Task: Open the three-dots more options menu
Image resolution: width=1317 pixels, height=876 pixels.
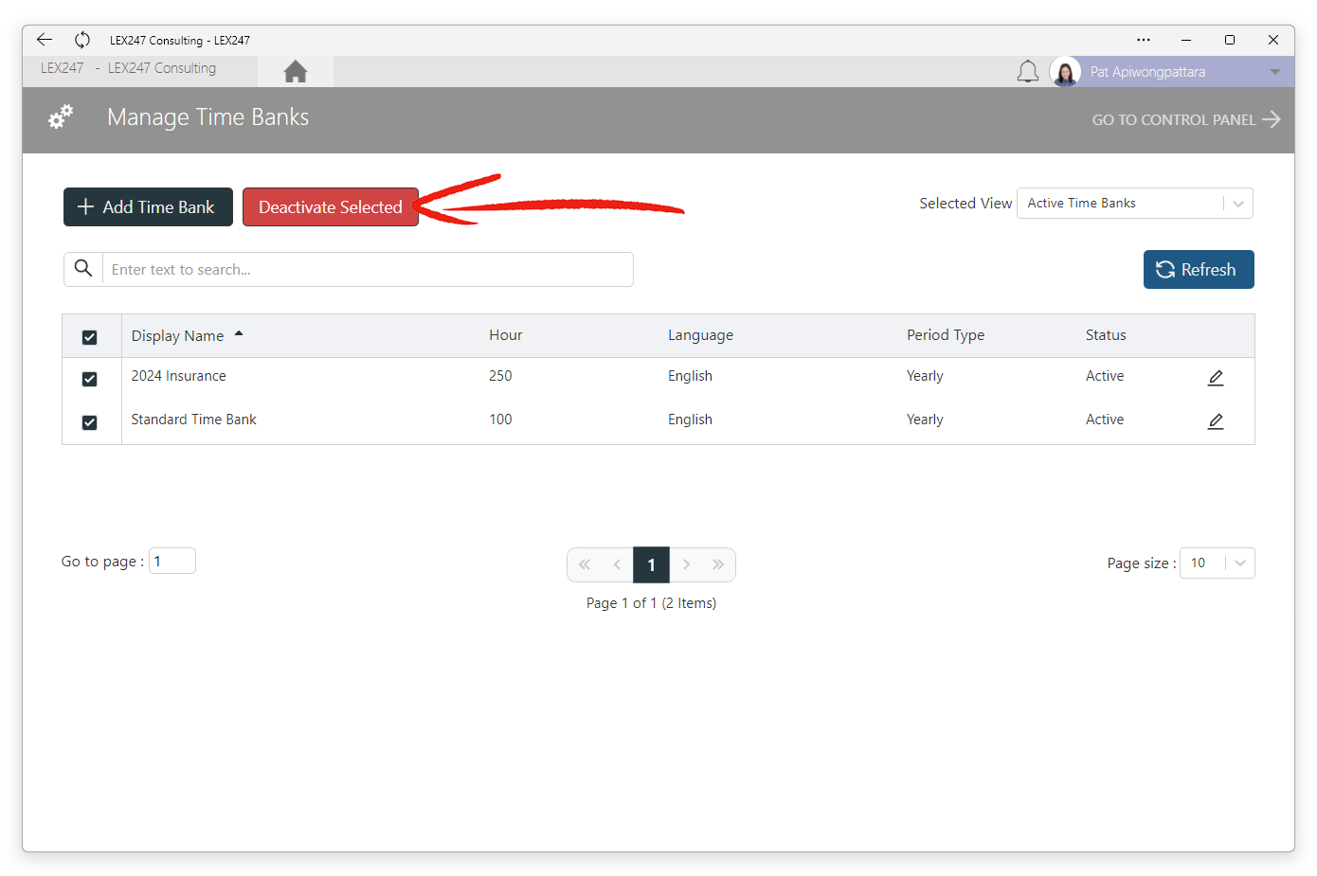Action: pos(1144,40)
